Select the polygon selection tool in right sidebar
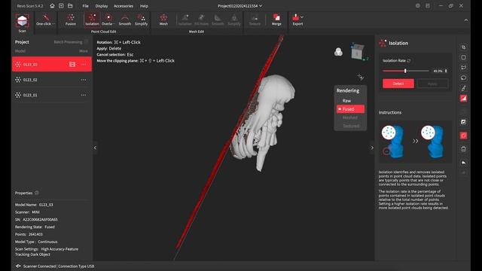This screenshot has width=482, height=271. tap(464, 68)
